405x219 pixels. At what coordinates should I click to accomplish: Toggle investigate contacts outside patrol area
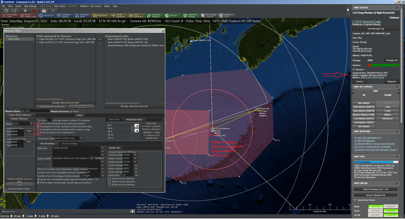pyautogui.click(x=38, y=126)
